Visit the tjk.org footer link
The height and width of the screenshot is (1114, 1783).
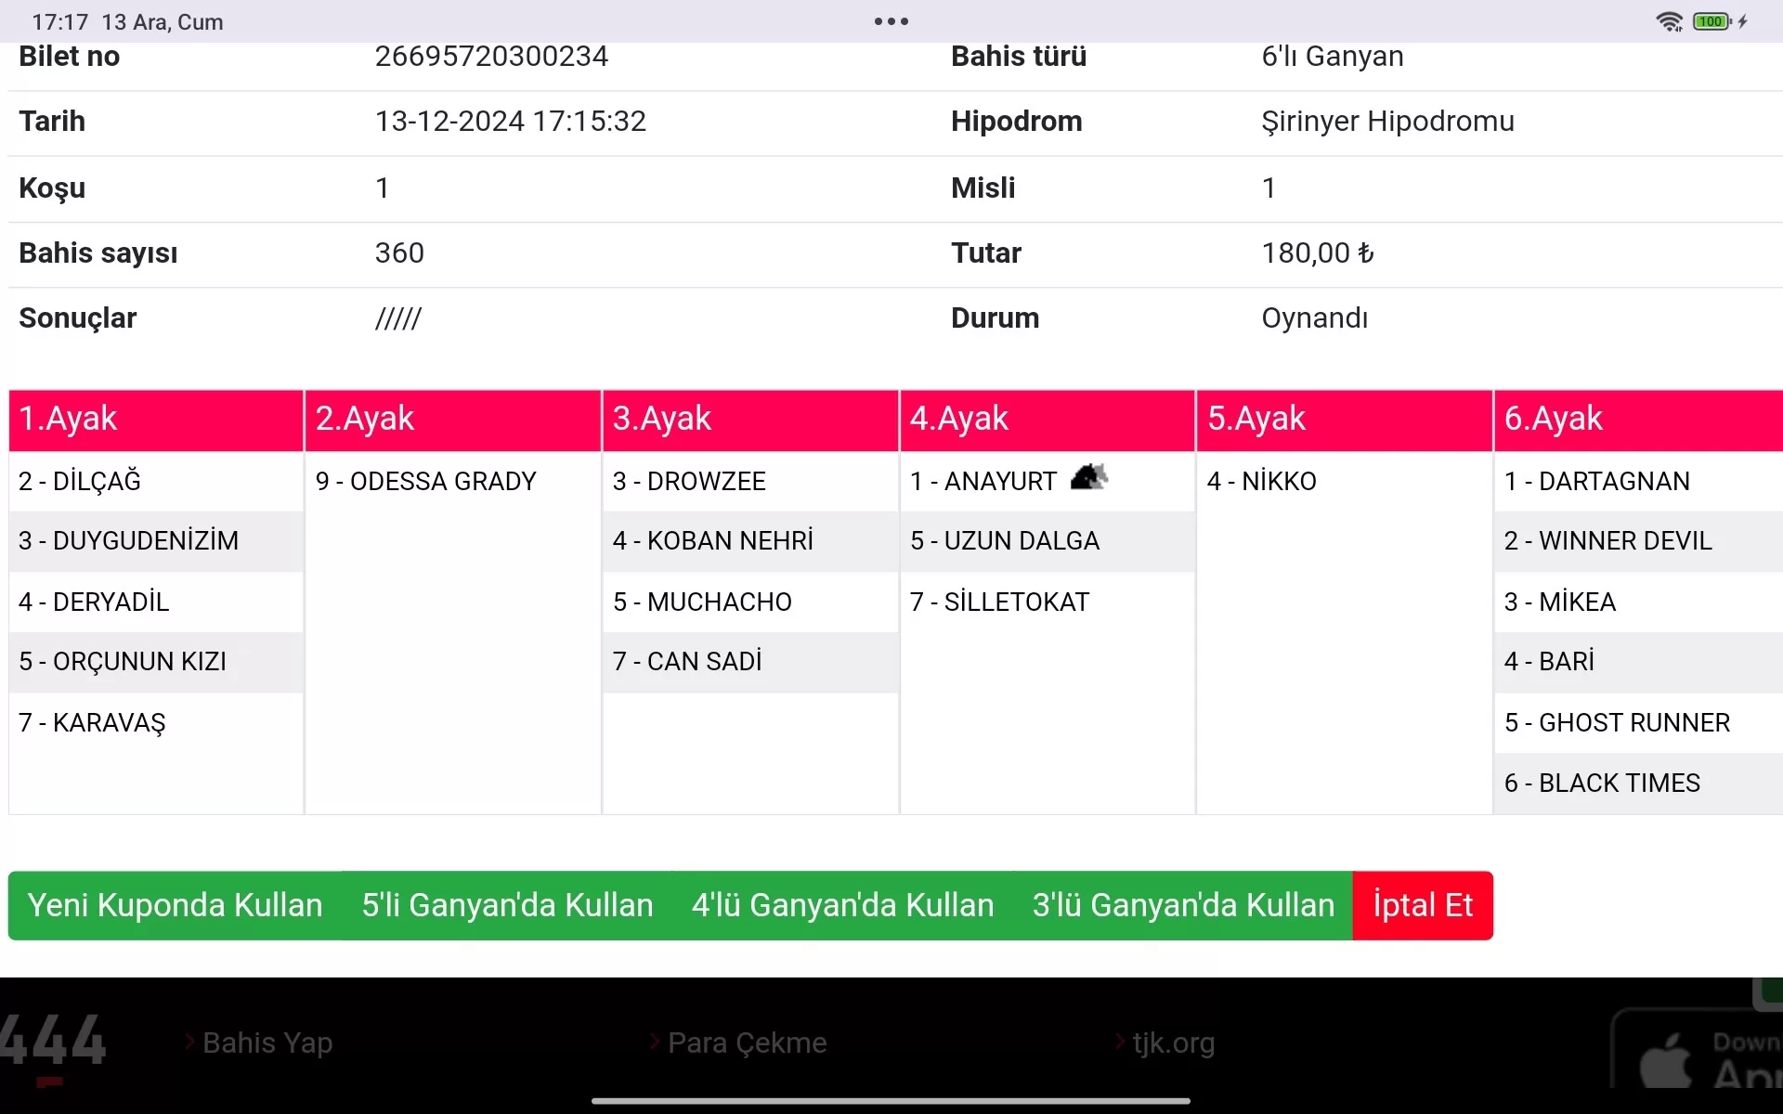1173,1043
